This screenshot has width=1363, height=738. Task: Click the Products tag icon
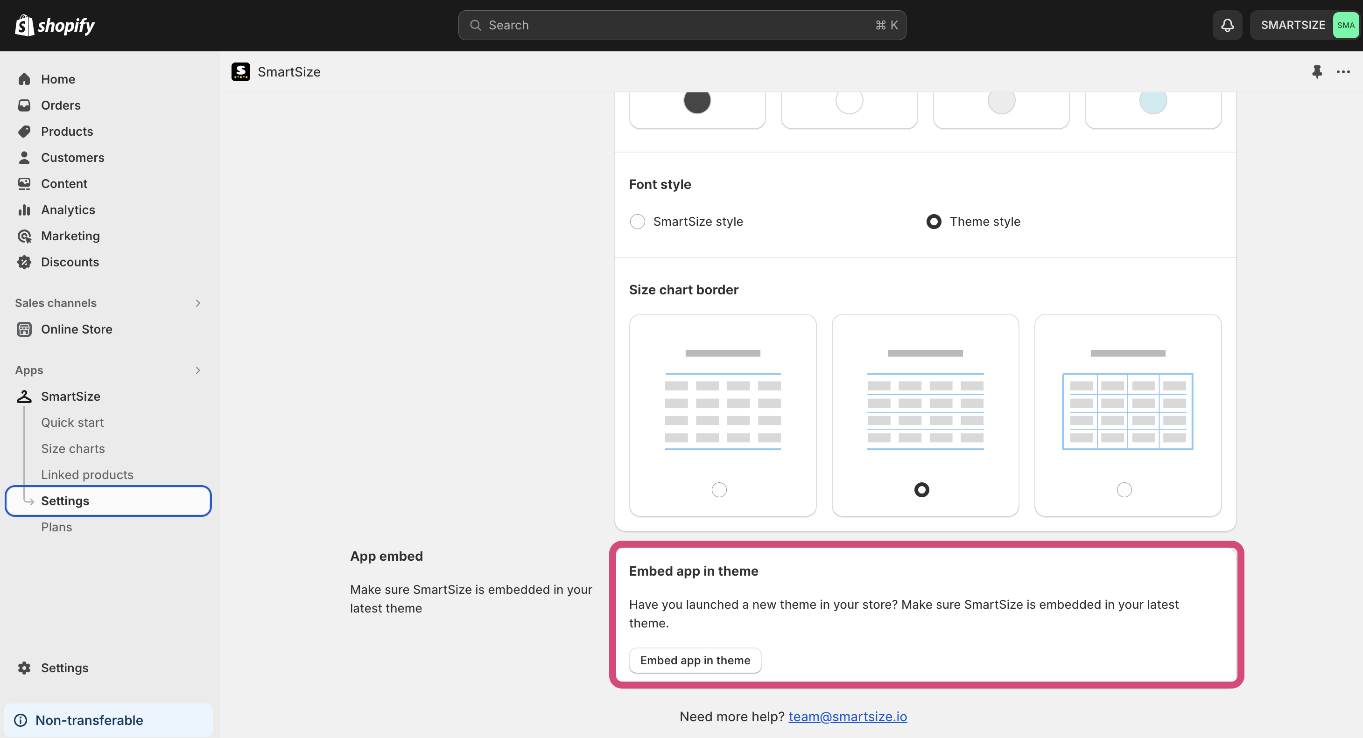(x=24, y=131)
